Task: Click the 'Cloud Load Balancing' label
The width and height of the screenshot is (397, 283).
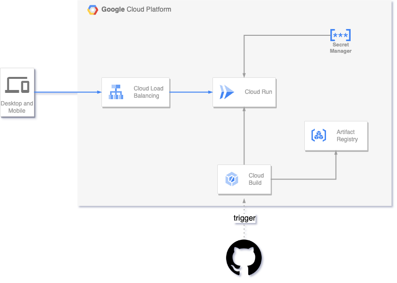Action: (x=148, y=92)
